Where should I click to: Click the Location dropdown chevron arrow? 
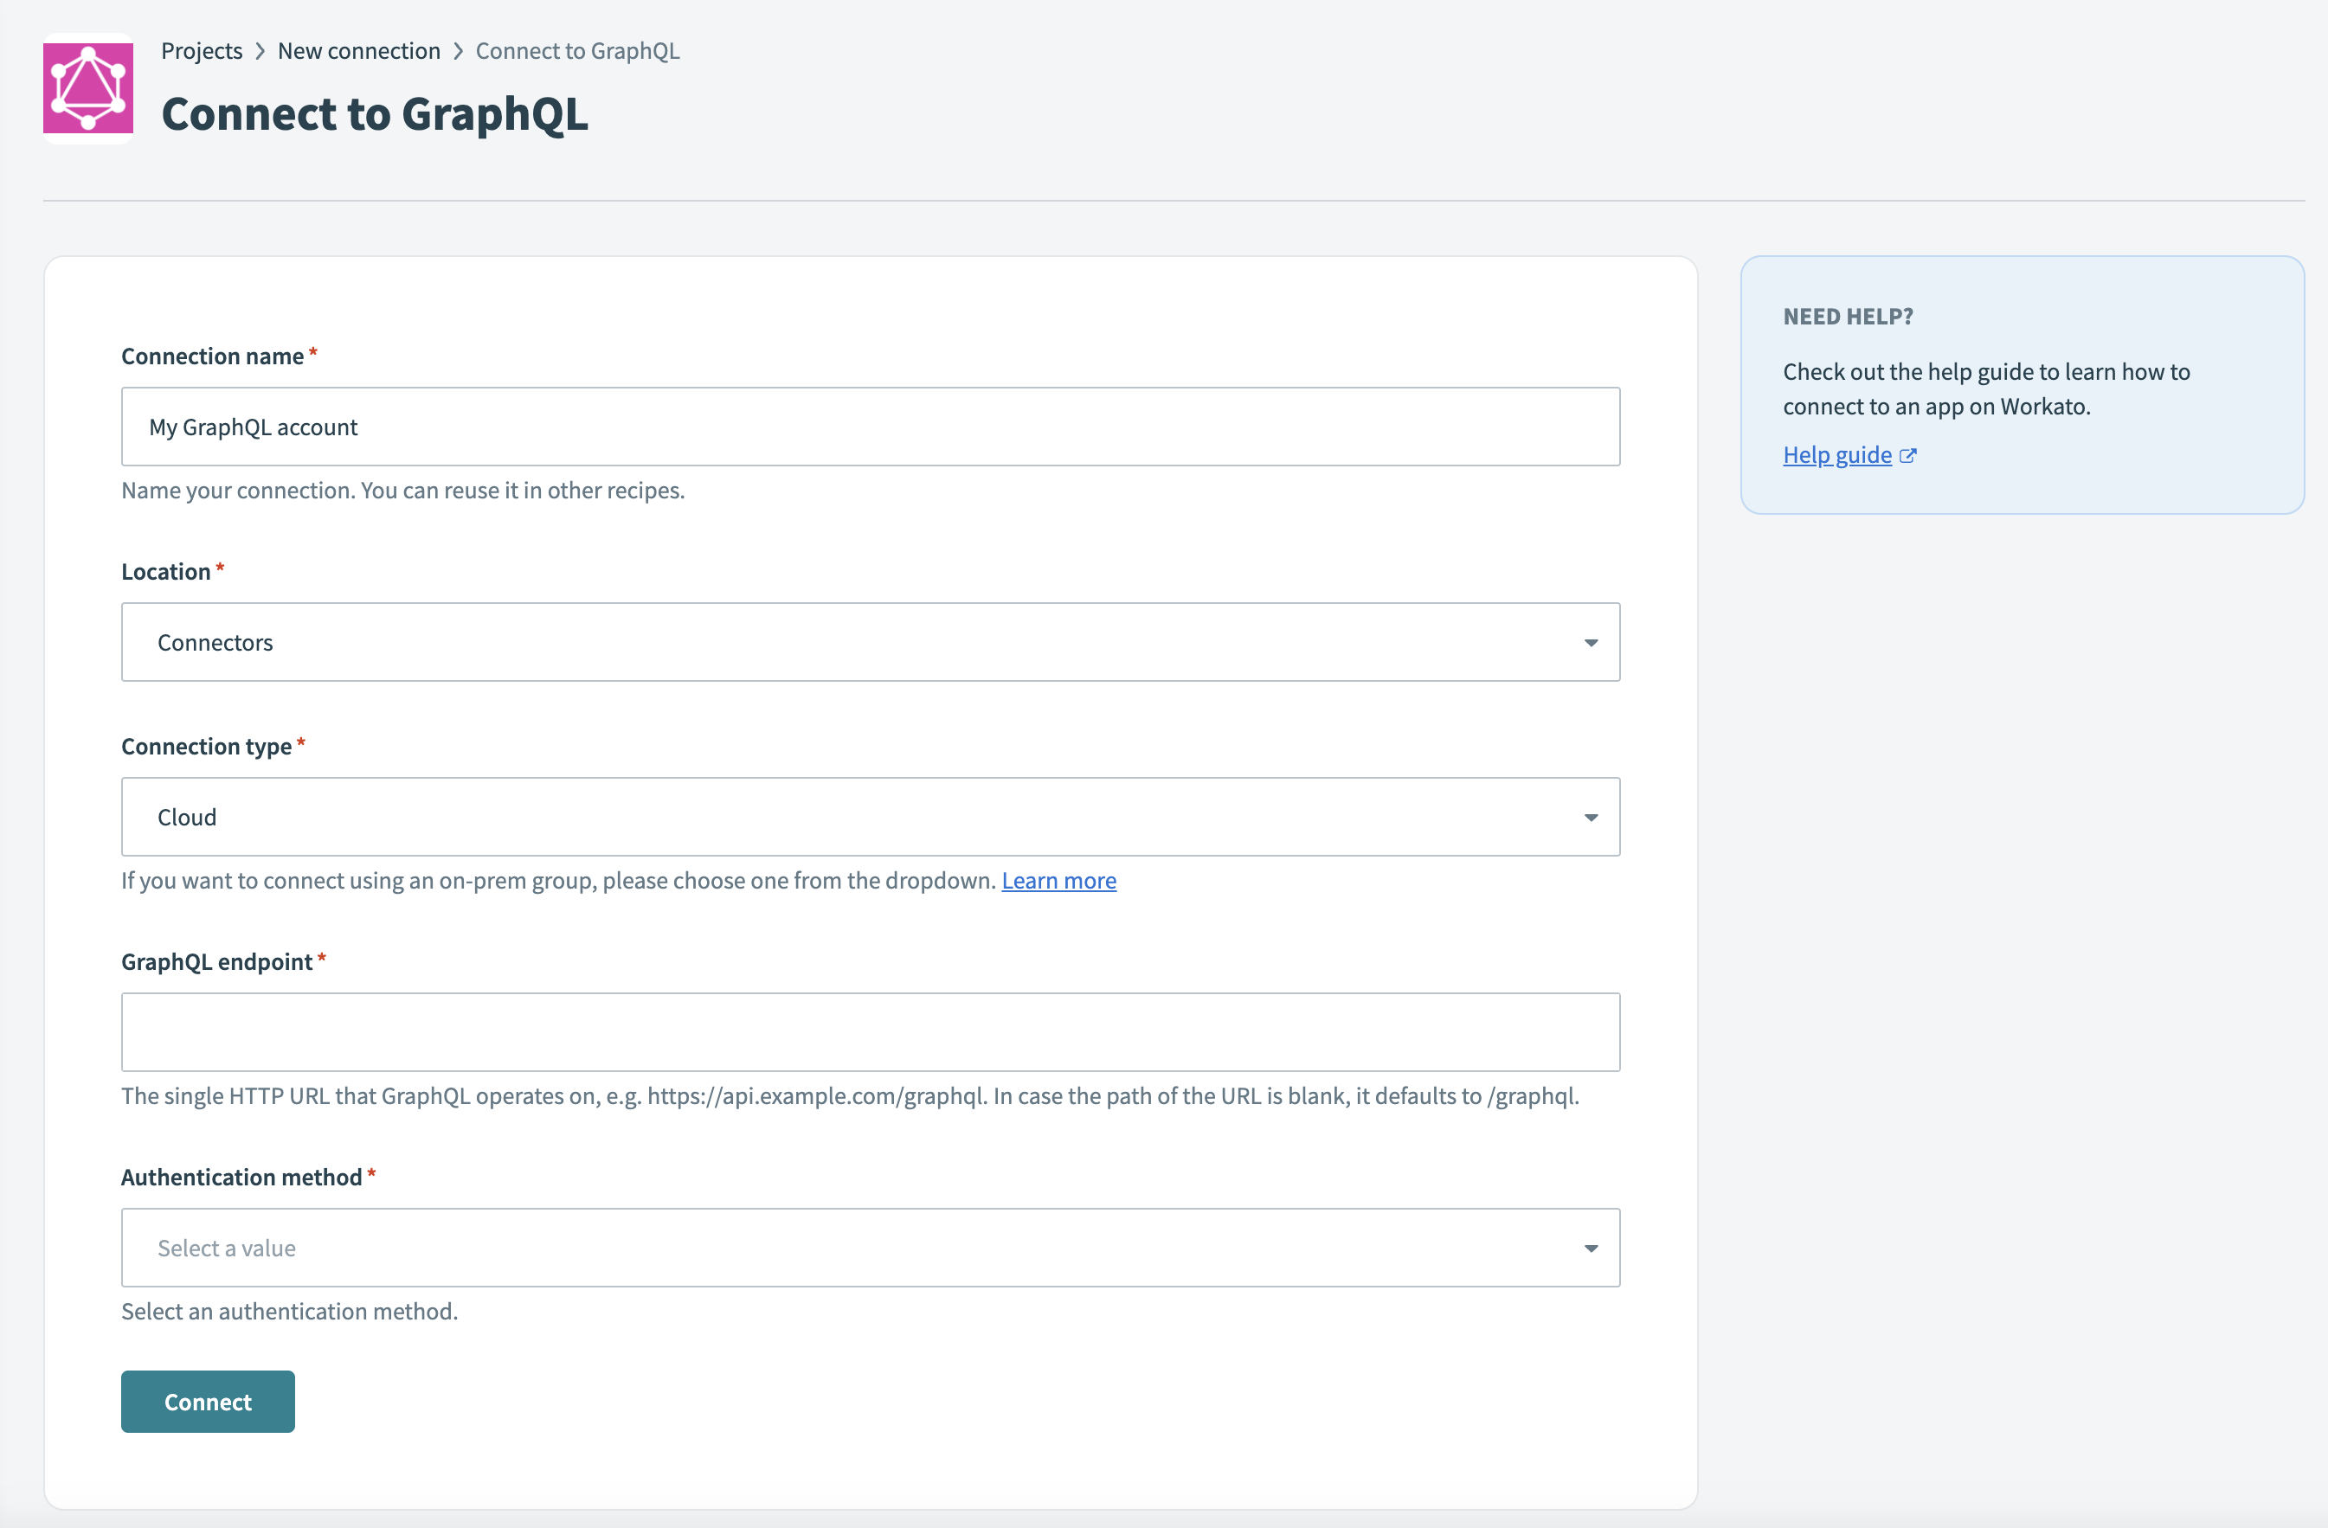coord(1591,642)
